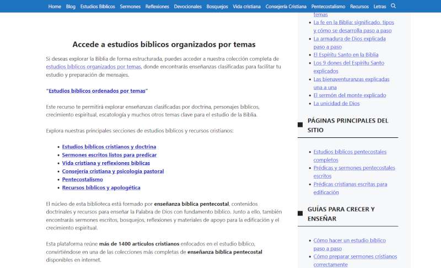The height and width of the screenshot is (268, 441).
Task: Open 'Sermones escritos listos para predicar' link
Action: 109,155
